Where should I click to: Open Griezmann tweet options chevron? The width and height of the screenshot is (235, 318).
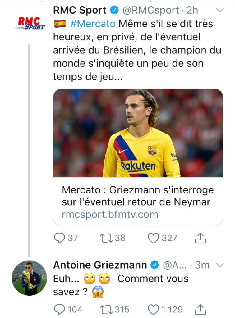point(220,265)
